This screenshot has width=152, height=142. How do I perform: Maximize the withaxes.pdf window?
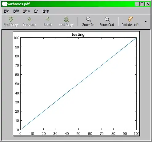tap(142, 4)
